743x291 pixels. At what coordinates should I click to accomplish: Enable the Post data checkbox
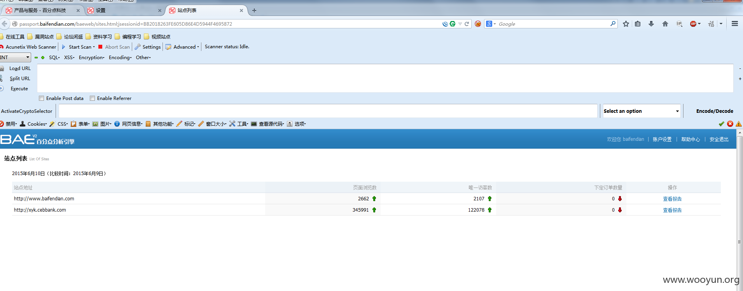[41, 98]
